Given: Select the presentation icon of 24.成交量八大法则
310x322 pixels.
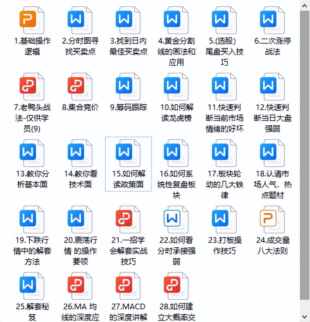Looking at the screenshot, I should point(272,219).
